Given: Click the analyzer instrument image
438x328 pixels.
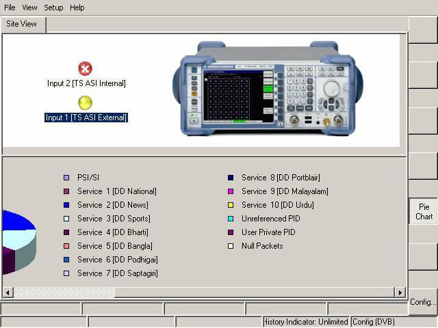Looking at the screenshot, I should tap(268, 89).
